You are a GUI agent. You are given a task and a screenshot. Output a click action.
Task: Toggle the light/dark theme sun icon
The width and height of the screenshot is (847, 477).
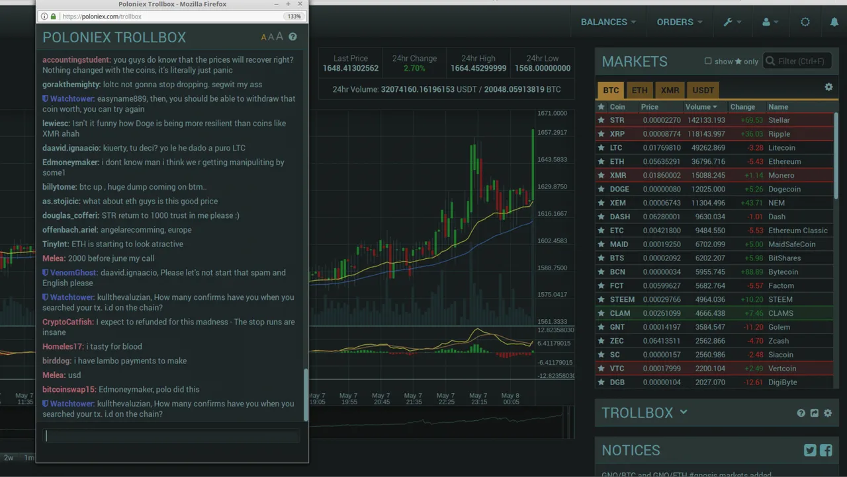(805, 22)
